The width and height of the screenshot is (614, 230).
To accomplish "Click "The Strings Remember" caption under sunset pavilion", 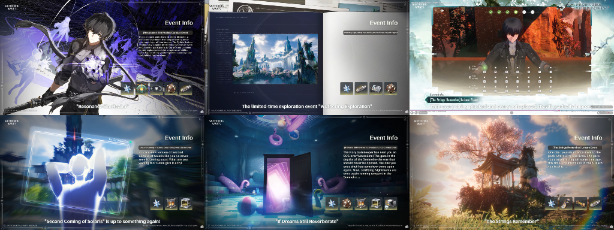I will [512, 222].
